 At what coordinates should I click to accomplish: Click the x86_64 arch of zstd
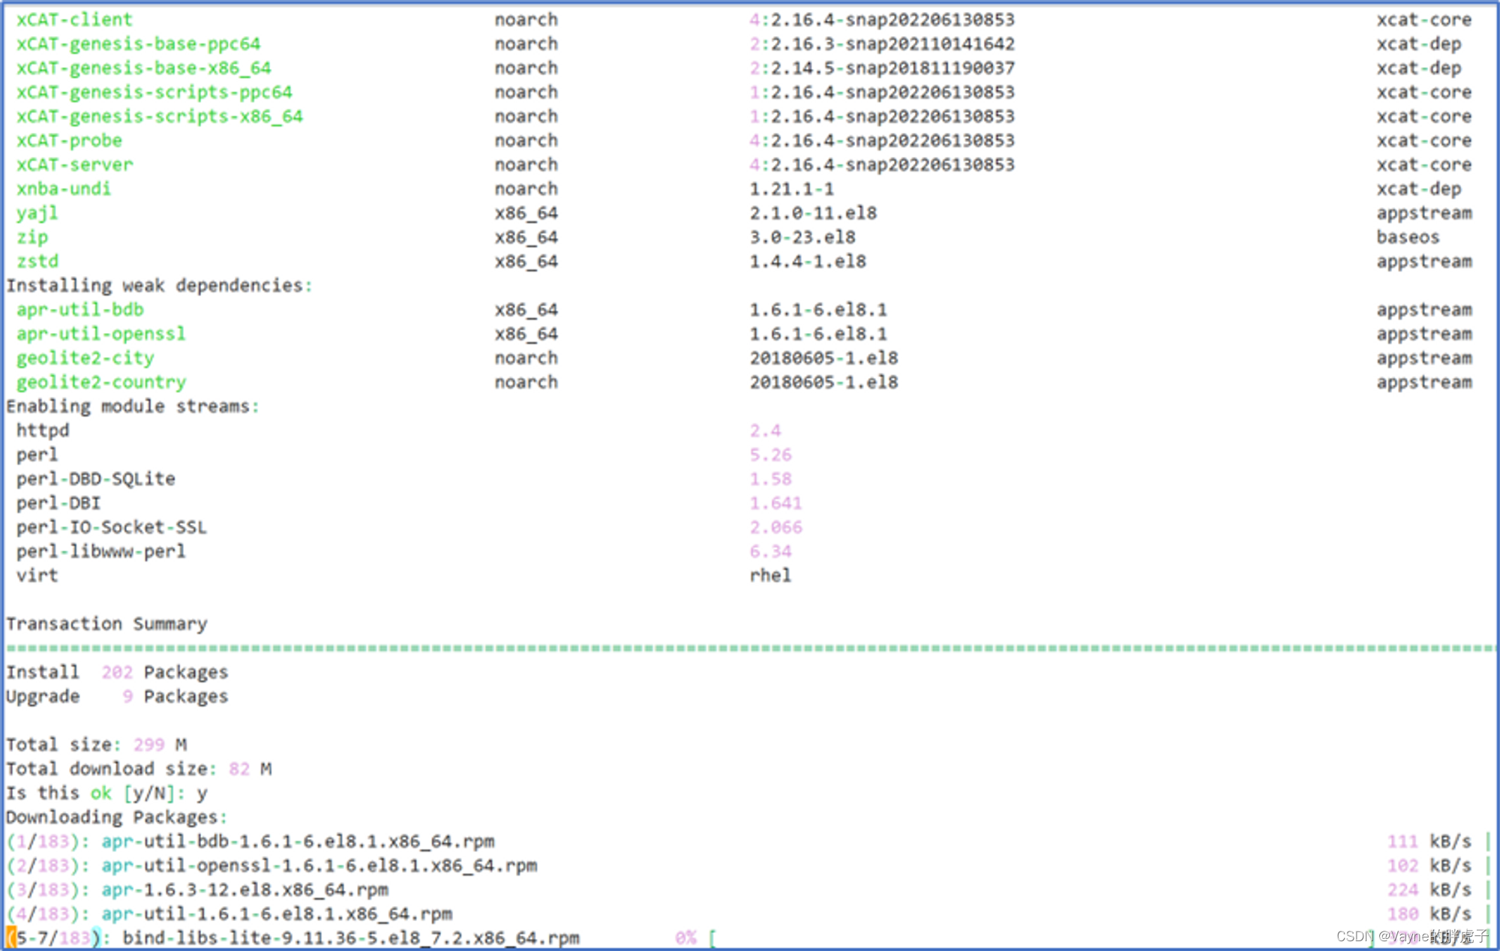coord(526,261)
